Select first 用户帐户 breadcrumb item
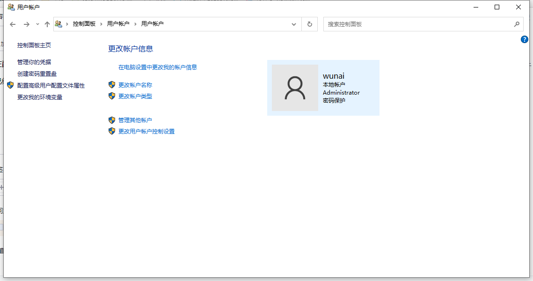Viewport: 533px width, 281px height. [118, 24]
